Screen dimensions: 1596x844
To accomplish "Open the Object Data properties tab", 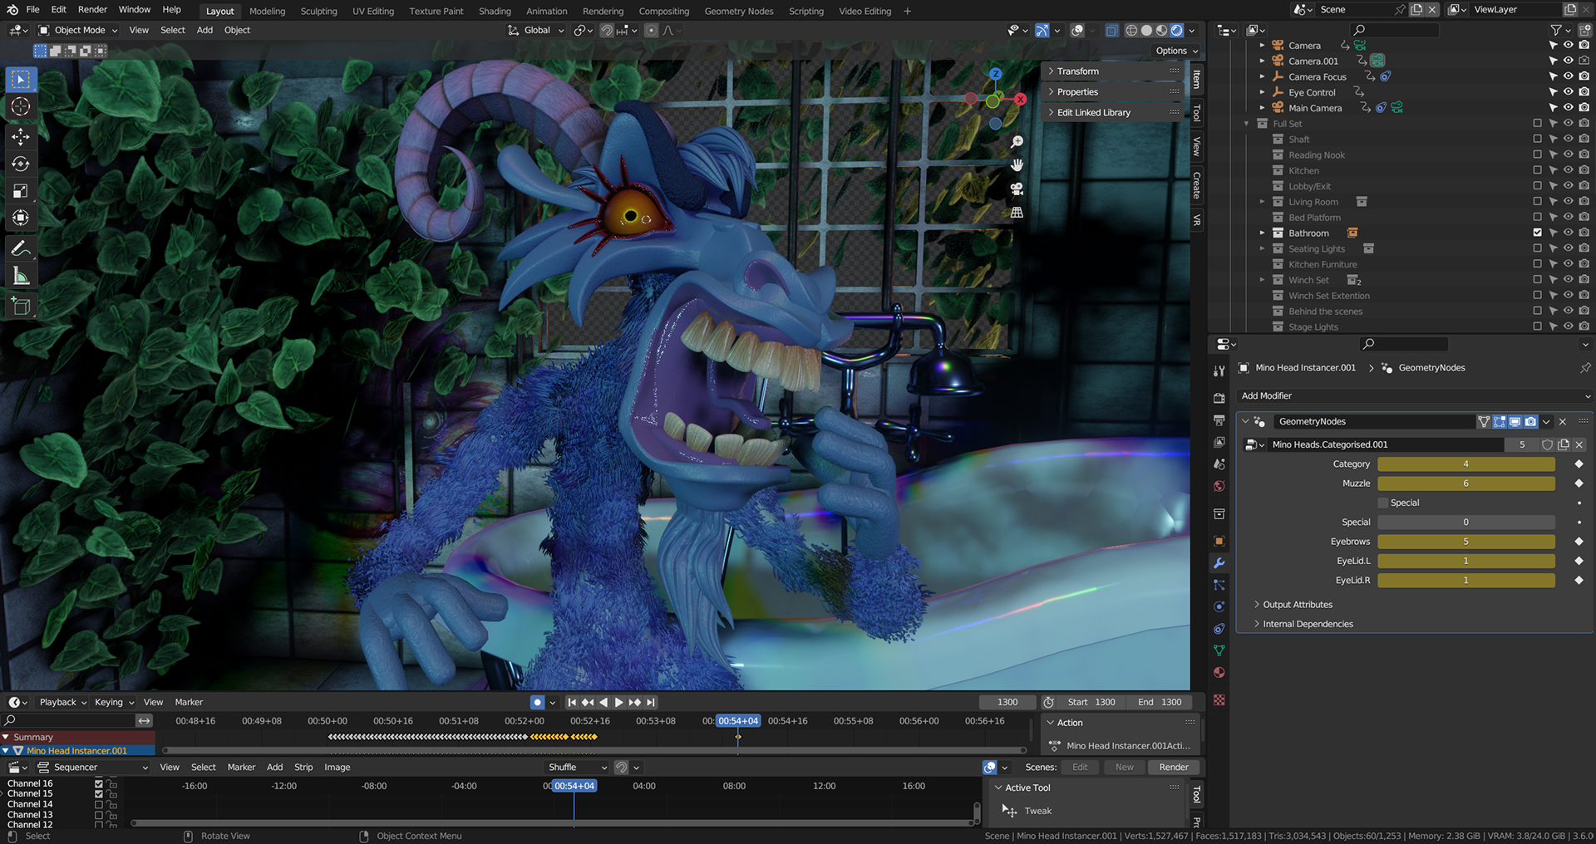I will pyautogui.click(x=1219, y=650).
